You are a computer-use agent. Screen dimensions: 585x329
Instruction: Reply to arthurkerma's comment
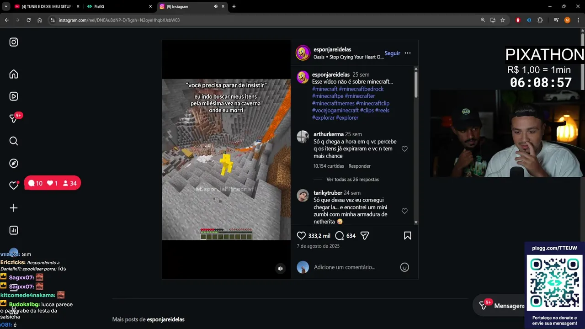359,166
